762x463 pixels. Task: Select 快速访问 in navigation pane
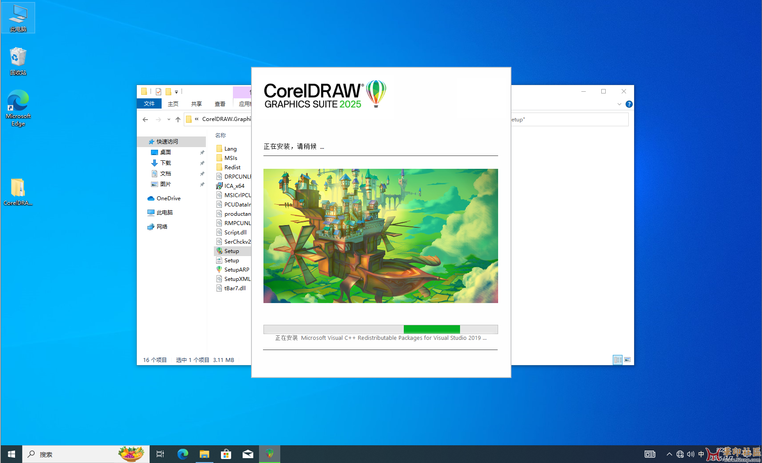[172, 142]
